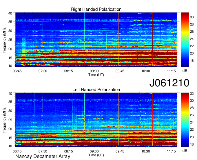
Task: Click the bottom spectrogram color bar
Action: tap(185, 120)
